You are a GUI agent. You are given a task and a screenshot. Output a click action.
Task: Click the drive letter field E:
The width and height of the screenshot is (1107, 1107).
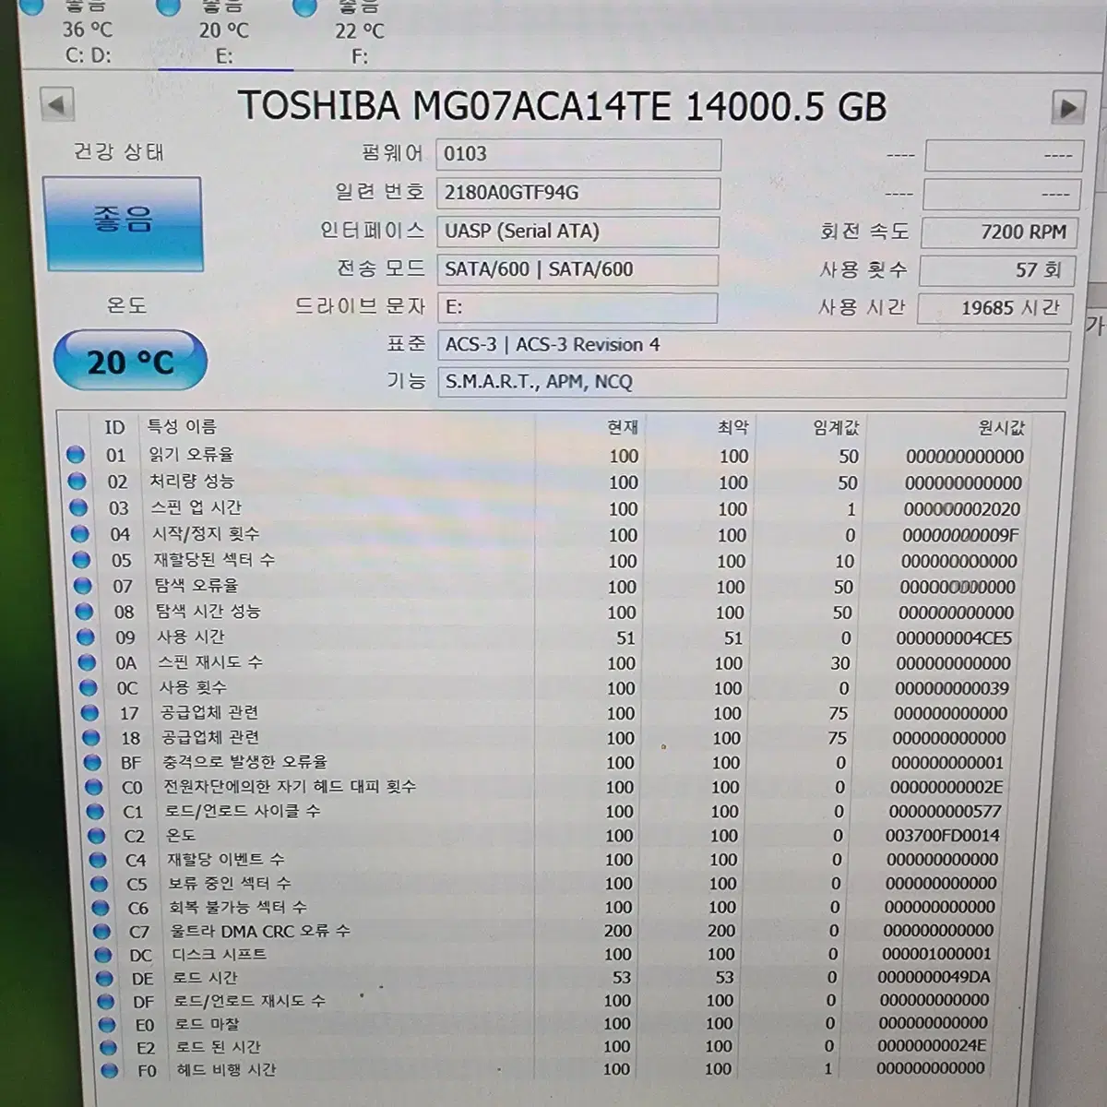[577, 307]
